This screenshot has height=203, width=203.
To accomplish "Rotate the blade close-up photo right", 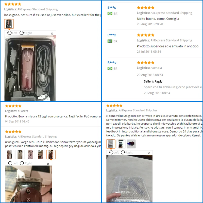I will click(x=26, y=163).
